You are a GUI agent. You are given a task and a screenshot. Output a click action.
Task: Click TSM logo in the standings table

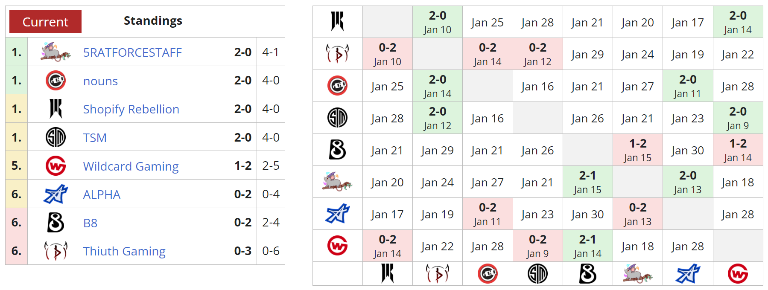point(55,137)
